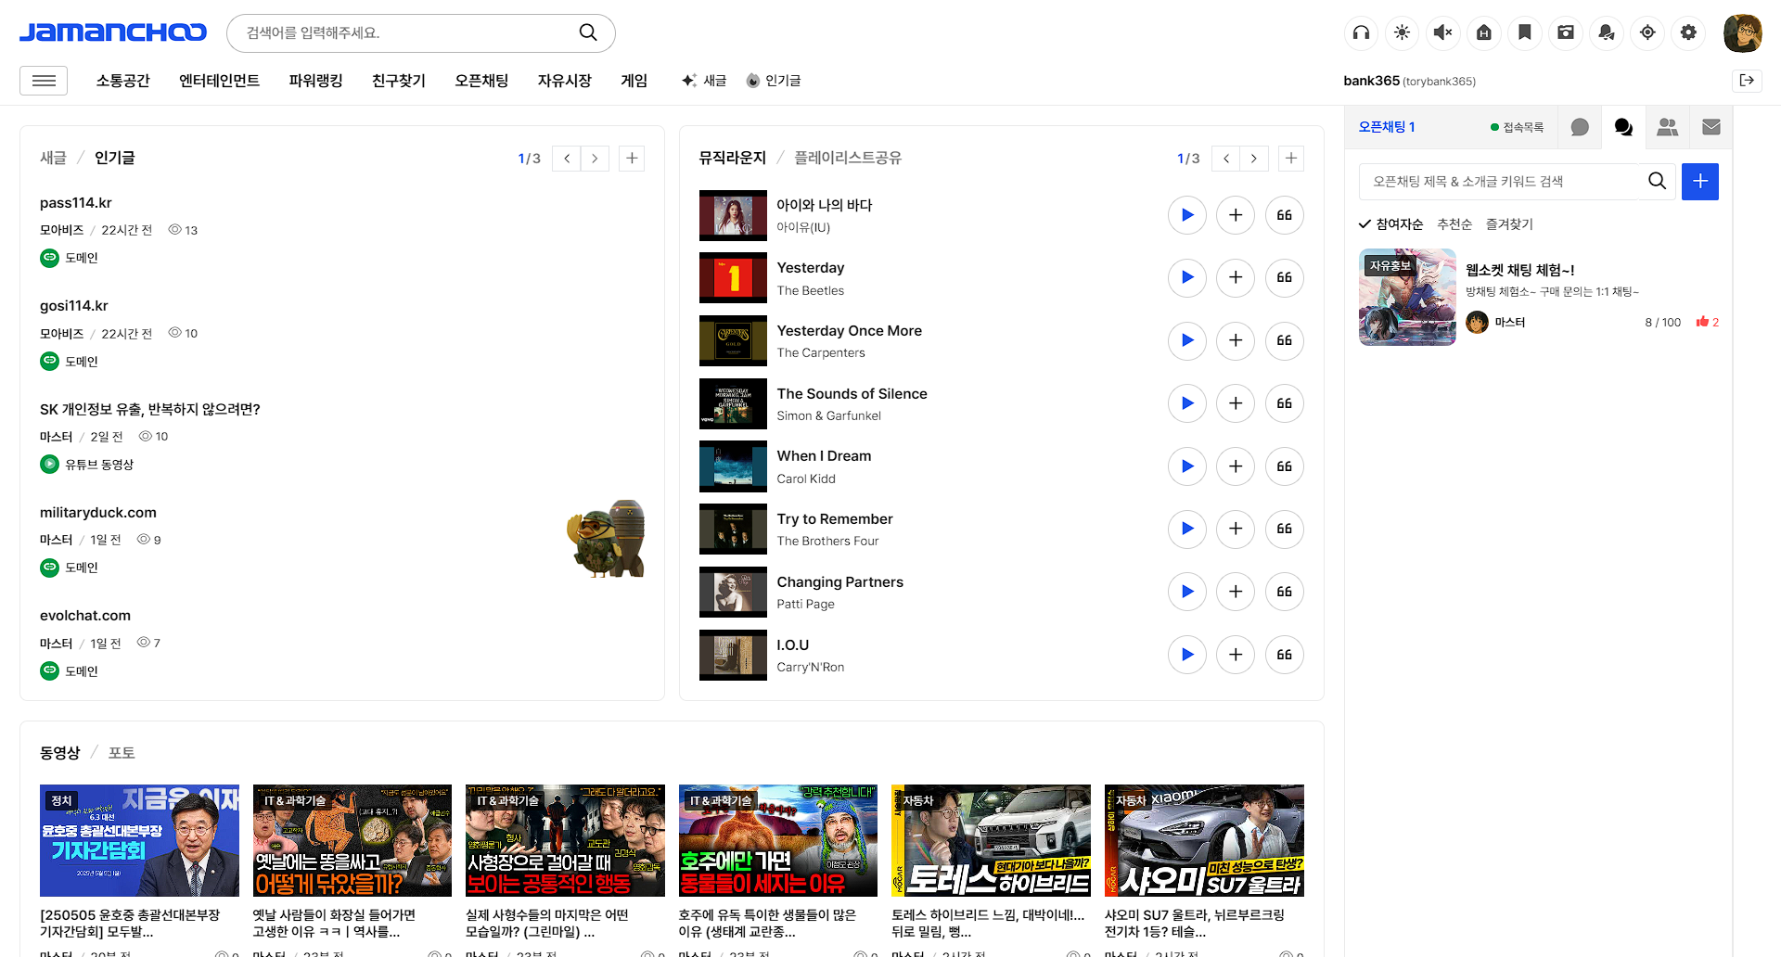This screenshot has height=957, width=1781.
Task: Click the headphones icon in top toolbar
Action: [1361, 32]
